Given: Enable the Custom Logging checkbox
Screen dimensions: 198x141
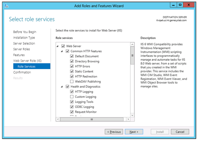Looking at the screenshot, I should tap(72, 97).
